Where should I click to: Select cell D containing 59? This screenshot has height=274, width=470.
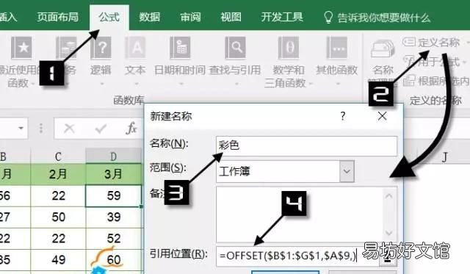point(114,195)
